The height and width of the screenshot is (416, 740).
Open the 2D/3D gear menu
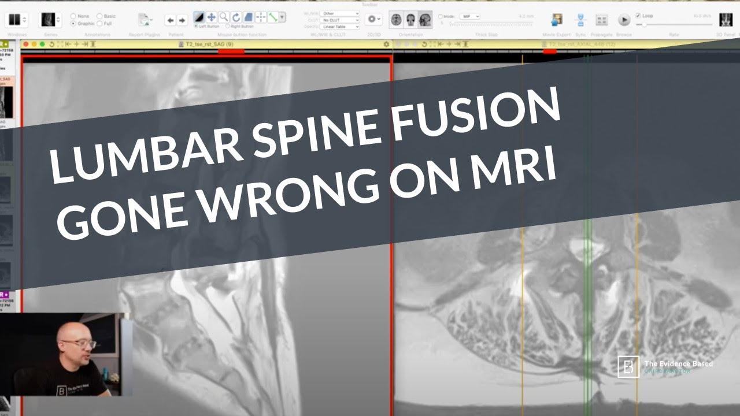tap(373, 20)
